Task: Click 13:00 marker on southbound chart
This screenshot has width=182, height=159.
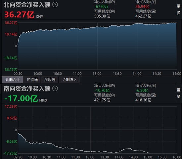Action: tap(90, 157)
